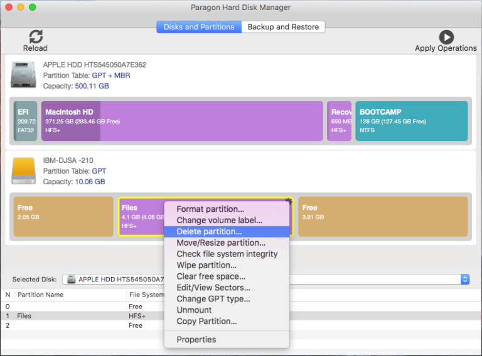Click the File System column header

pyautogui.click(x=147, y=295)
